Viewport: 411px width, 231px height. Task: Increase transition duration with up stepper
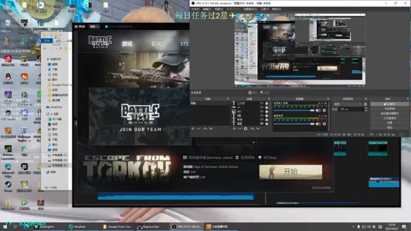[366, 108]
